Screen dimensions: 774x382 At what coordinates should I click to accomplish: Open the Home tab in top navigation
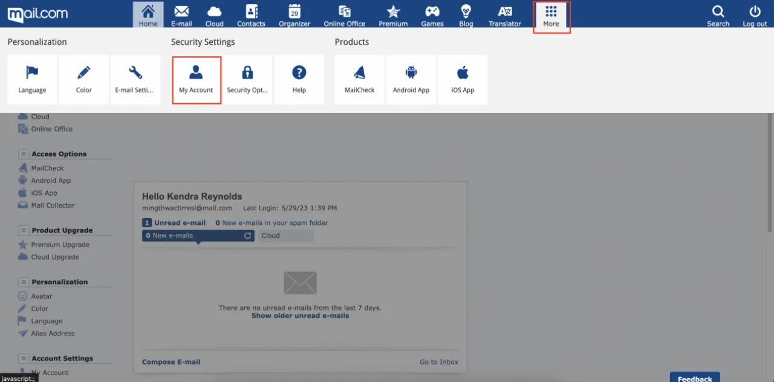148,15
